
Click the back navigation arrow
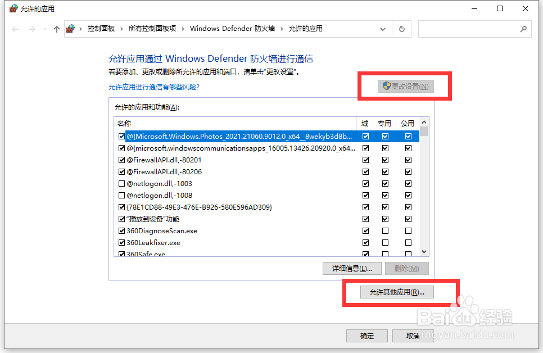15,29
